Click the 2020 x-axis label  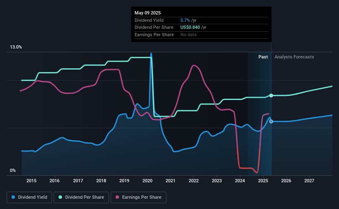point(147,181)
